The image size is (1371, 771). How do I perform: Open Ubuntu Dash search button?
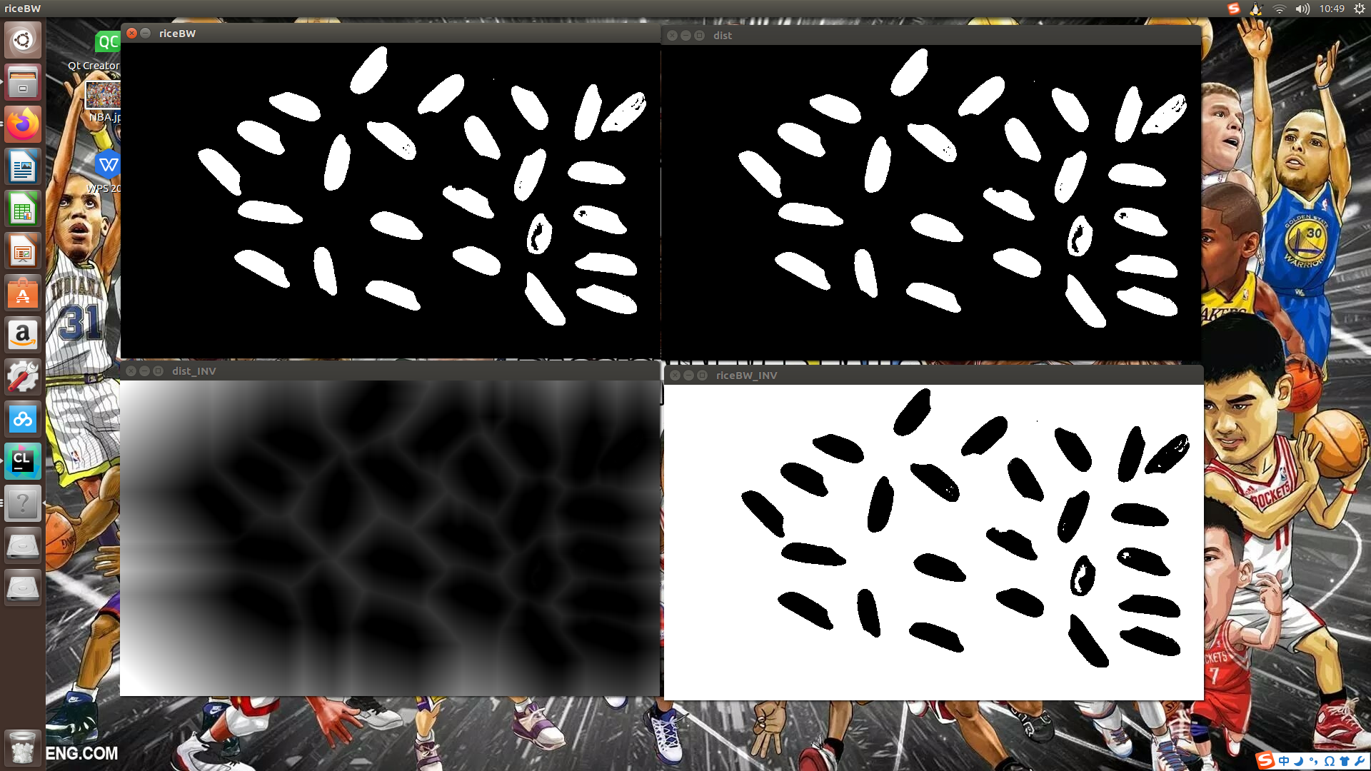(x=23, y=40)
